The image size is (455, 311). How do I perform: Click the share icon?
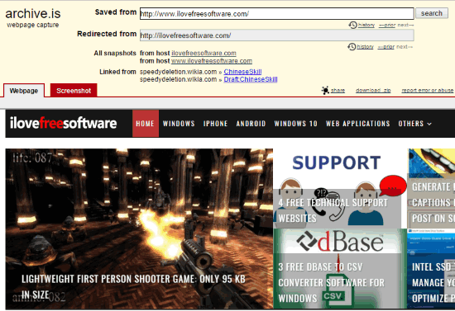pyautogui.click(x=325, y=90)
